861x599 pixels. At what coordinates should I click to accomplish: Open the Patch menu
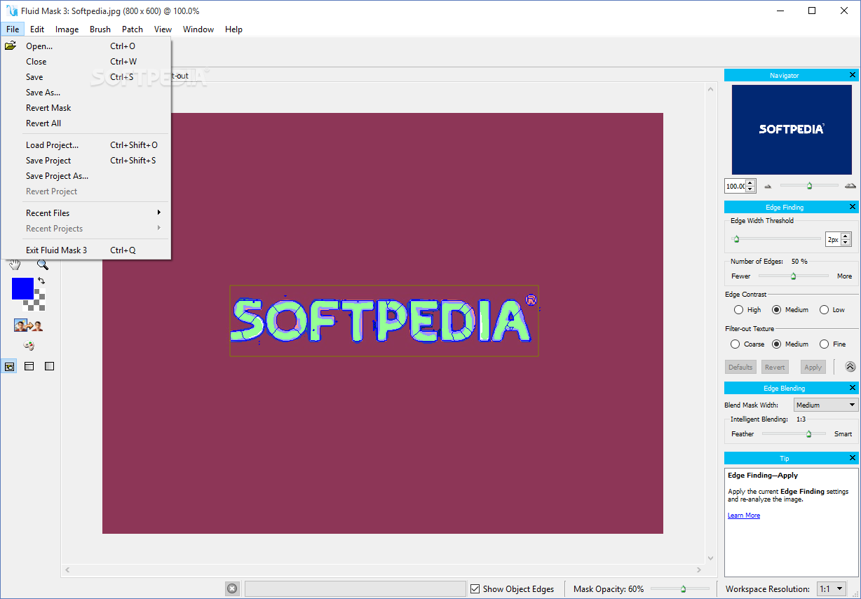(x=133, y=29)
